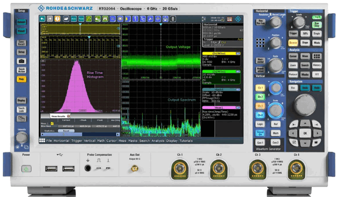Push the green Power button
Viewport: 338px width, 197px height.
coord(26,169)
